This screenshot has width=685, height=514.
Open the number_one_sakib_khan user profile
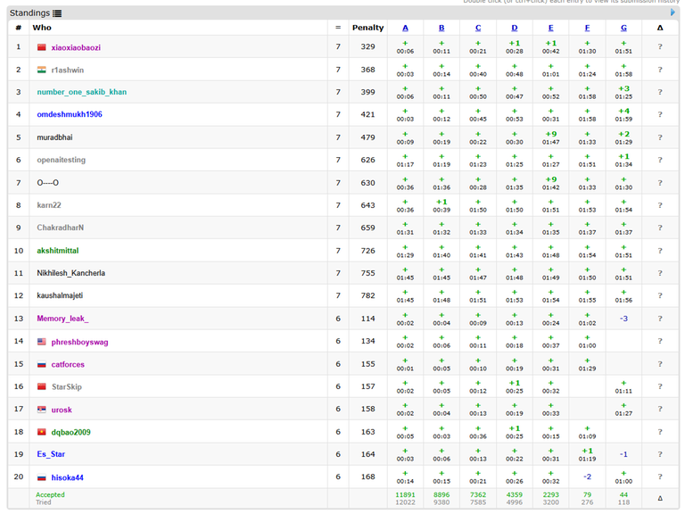(x=81, y=92)
